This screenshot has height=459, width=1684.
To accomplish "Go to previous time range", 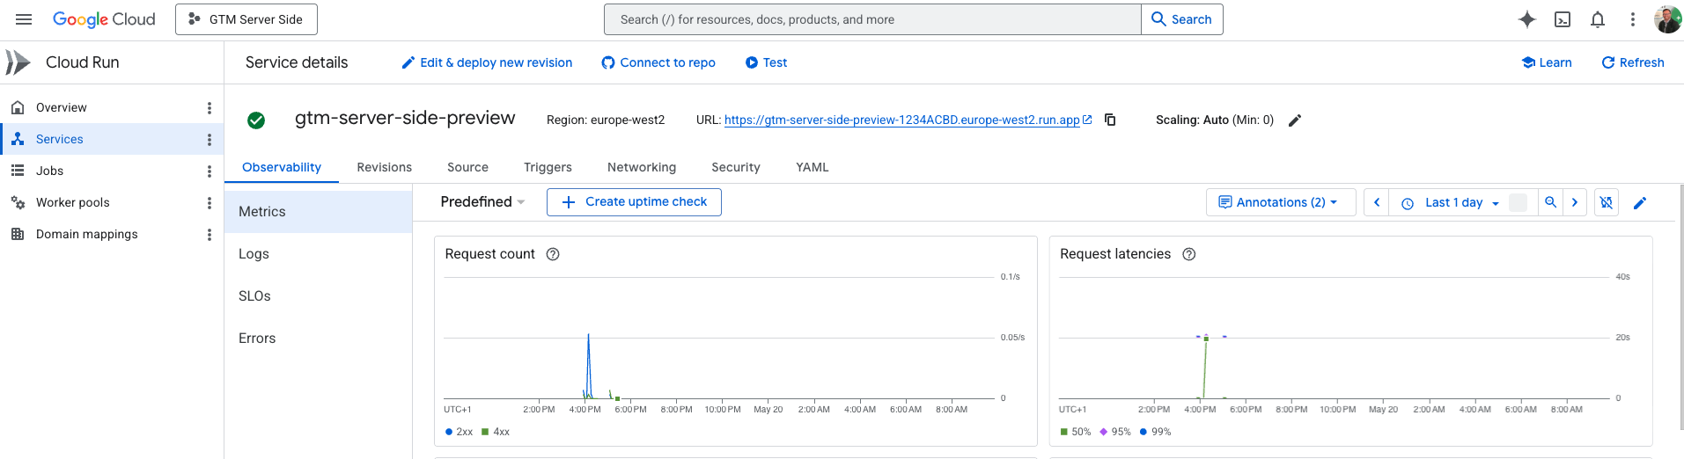I will (1377, 202).
